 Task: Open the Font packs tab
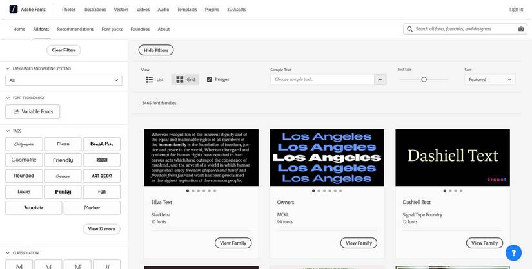[x=112, y=29]
